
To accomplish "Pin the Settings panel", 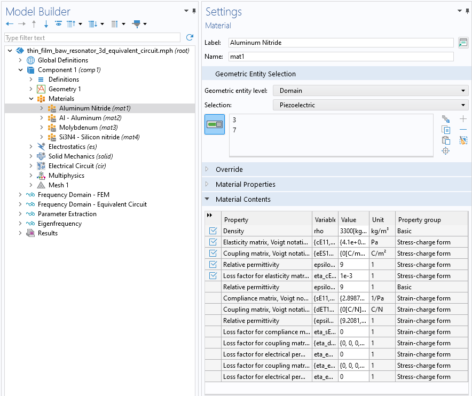I will [467, 11].
